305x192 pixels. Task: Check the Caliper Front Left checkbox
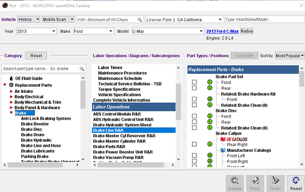(194, 156)
